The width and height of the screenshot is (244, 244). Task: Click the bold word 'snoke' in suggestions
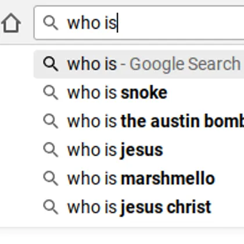click(x=144, y=93)
